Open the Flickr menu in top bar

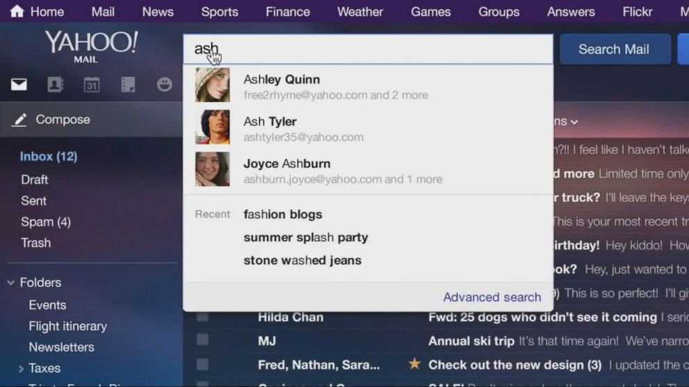[638, 12]
